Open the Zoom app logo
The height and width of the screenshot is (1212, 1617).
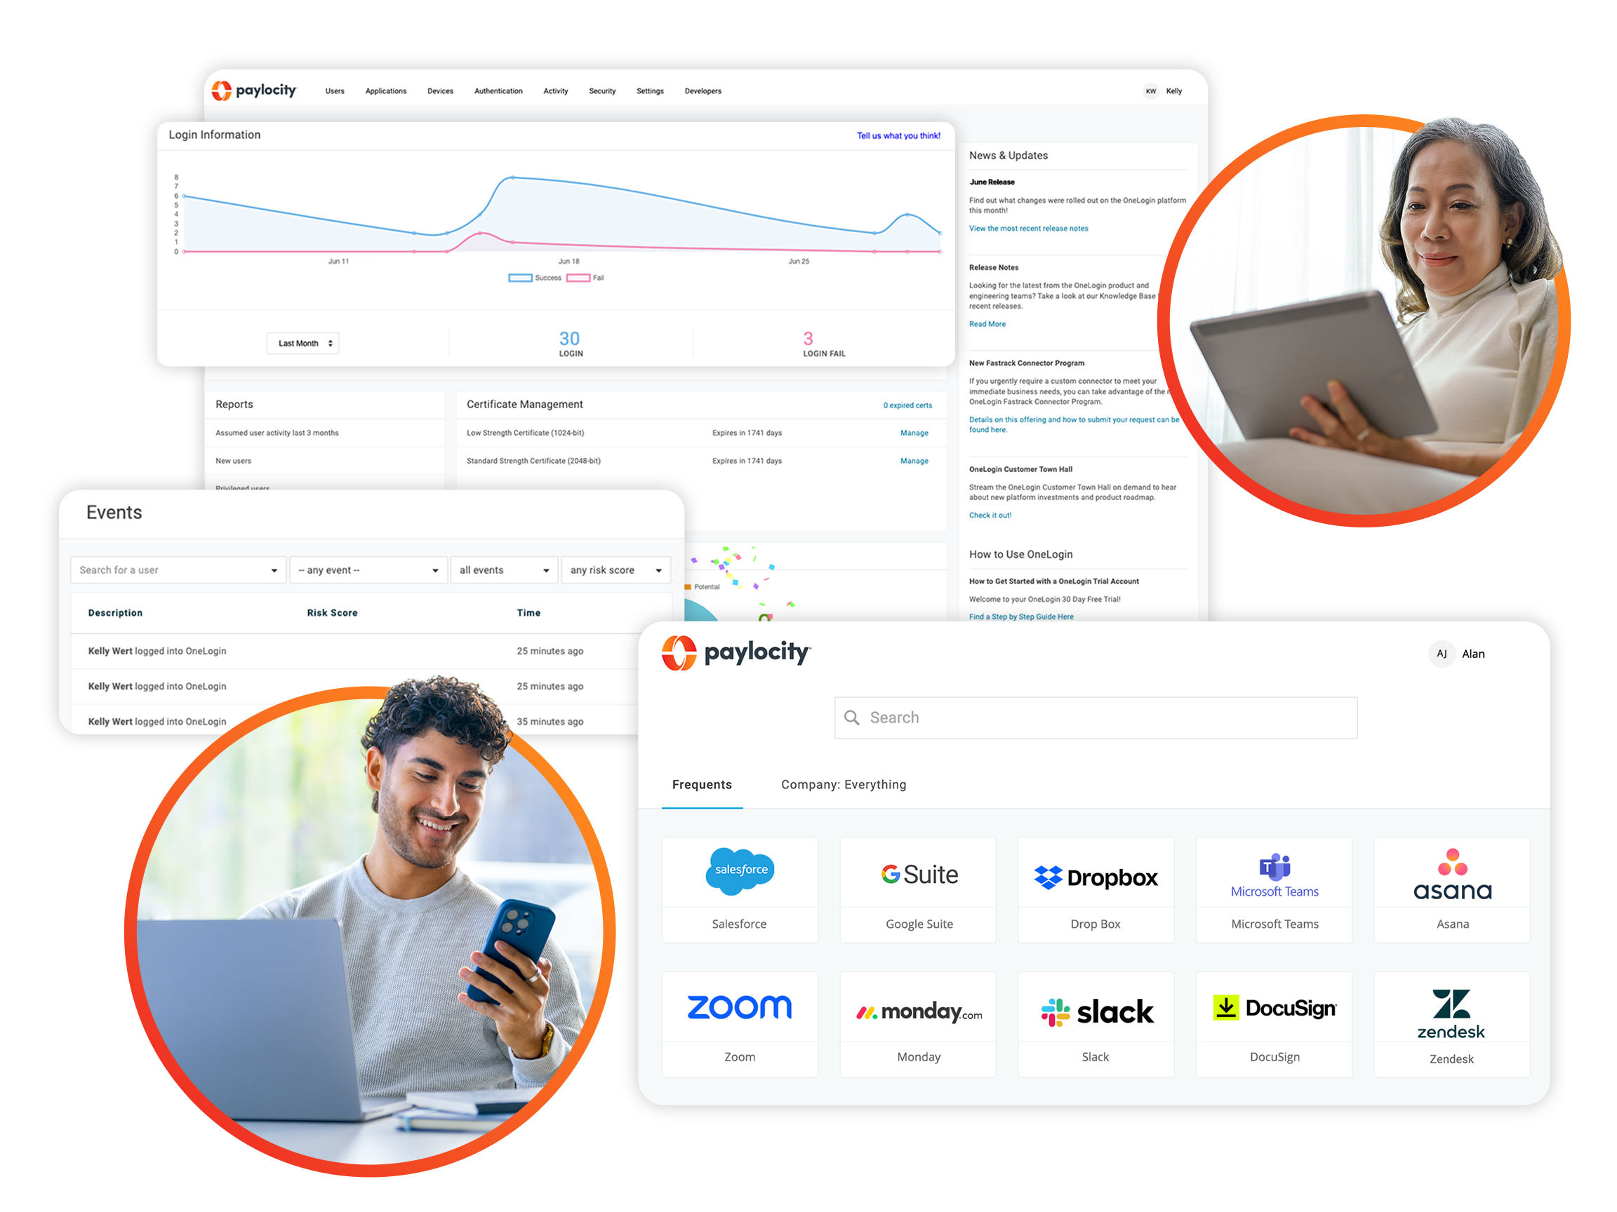[x=739, y=1006]
